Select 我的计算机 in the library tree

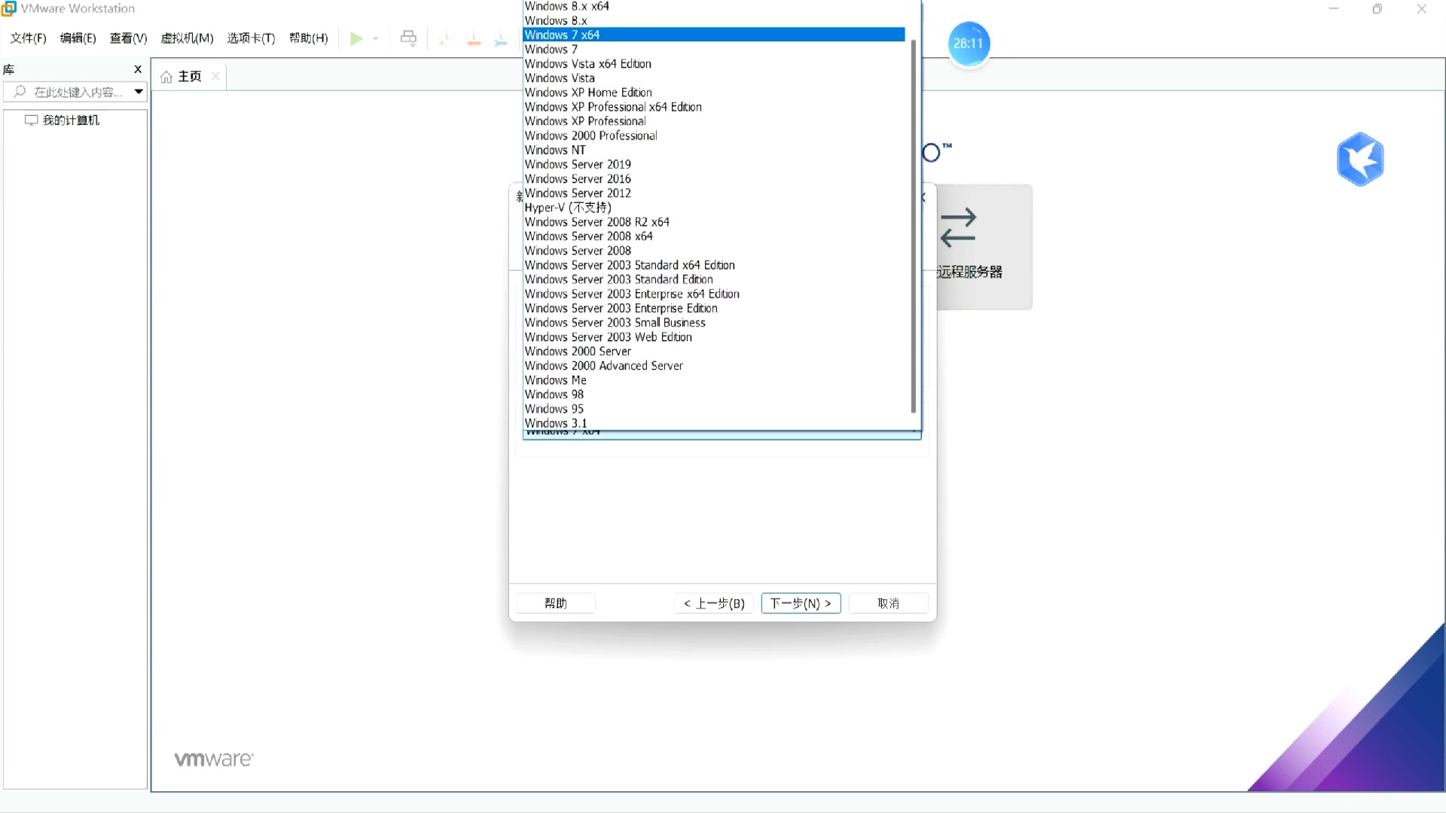[70, 120]
